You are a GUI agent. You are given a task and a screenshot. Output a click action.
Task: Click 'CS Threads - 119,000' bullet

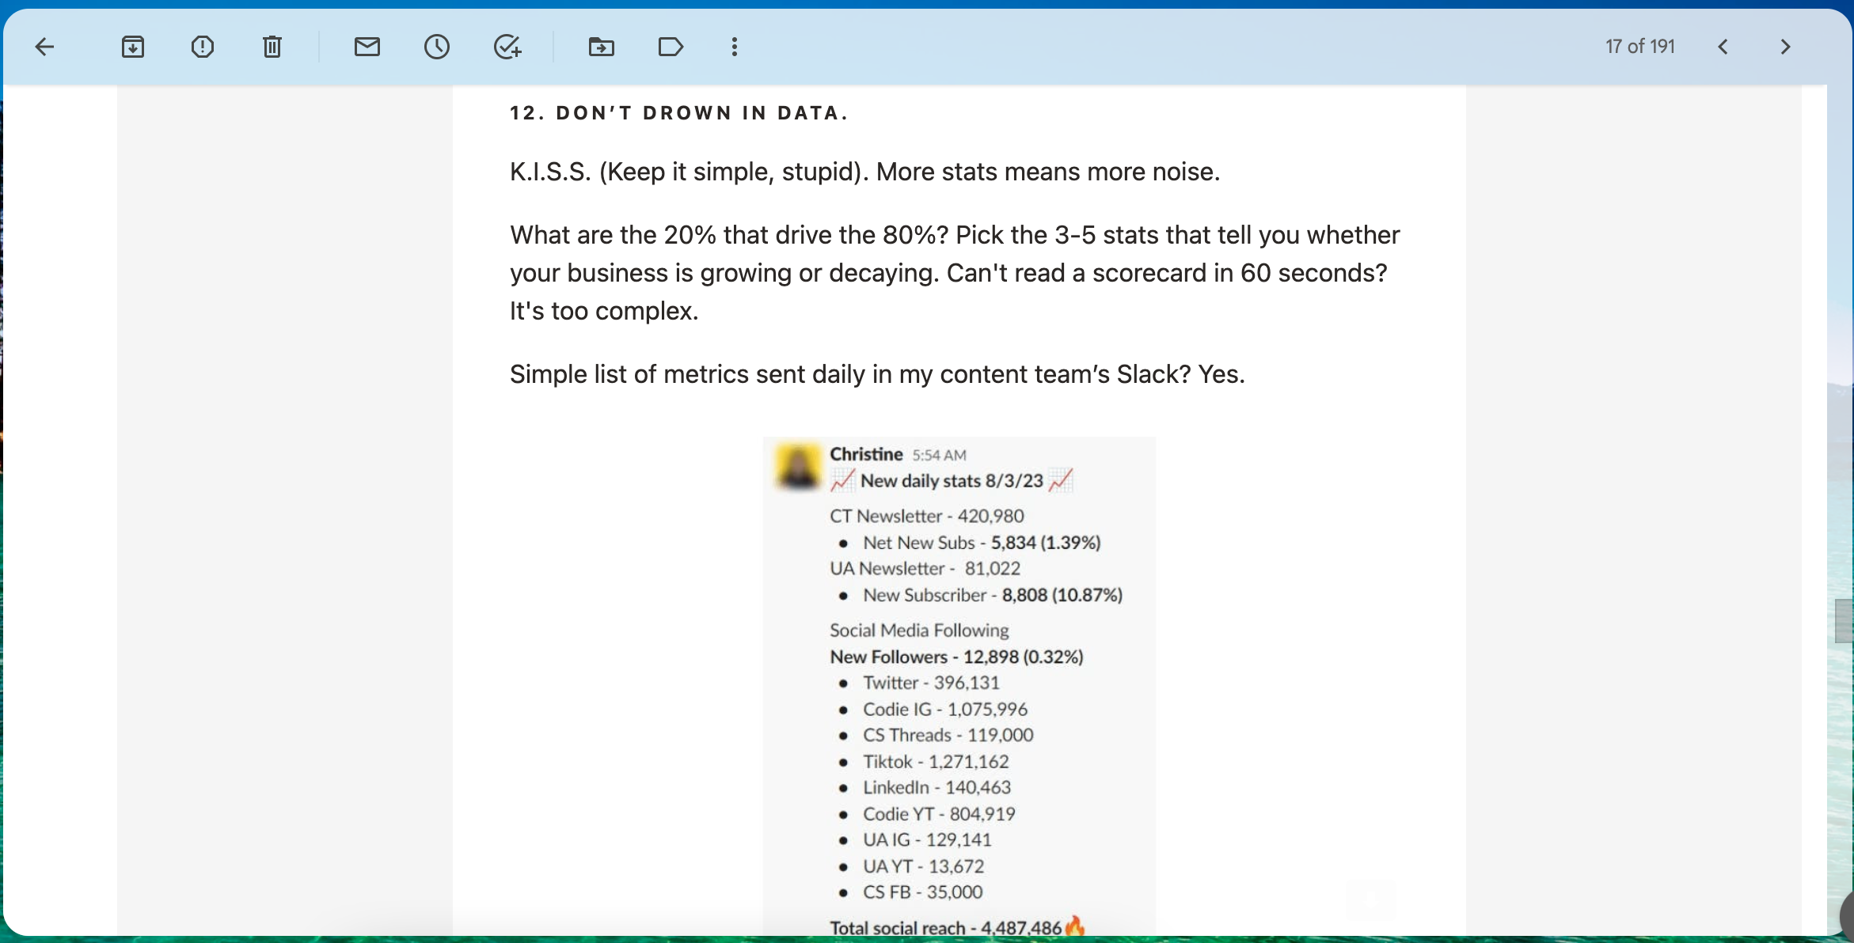tap(948, 735)
